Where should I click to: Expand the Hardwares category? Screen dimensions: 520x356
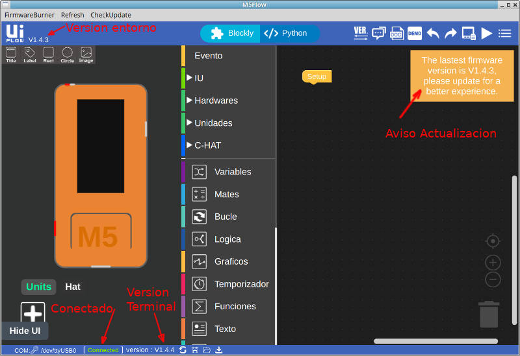(x=229, y=101)
